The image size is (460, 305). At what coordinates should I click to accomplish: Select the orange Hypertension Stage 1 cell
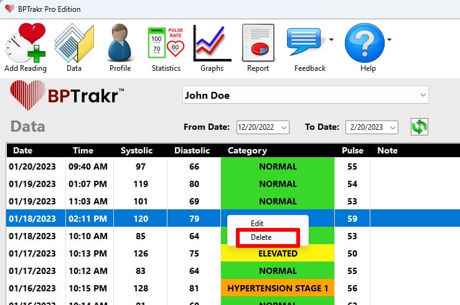pyautogui.click(x=278, y=288)
